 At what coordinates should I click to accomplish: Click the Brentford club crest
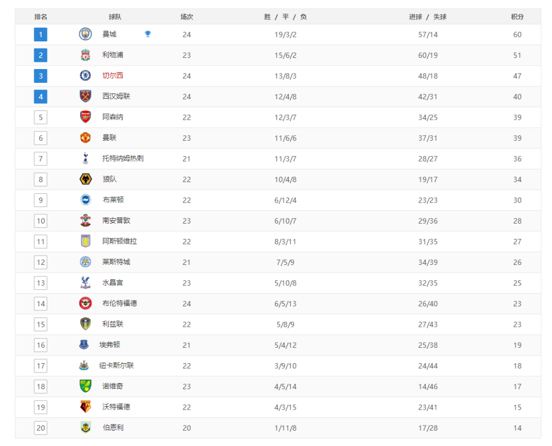coord(85,303)
